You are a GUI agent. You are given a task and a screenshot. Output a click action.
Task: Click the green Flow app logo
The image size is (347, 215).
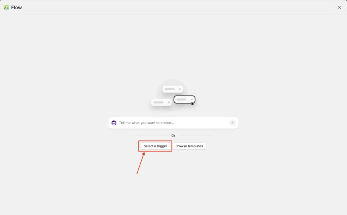tap(6, 8)
